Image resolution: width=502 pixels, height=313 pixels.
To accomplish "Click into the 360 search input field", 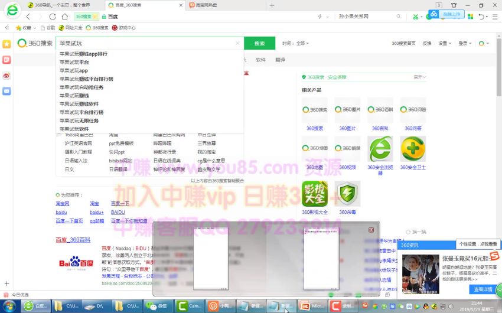I will pyautogui.click(x=146, y=43).
